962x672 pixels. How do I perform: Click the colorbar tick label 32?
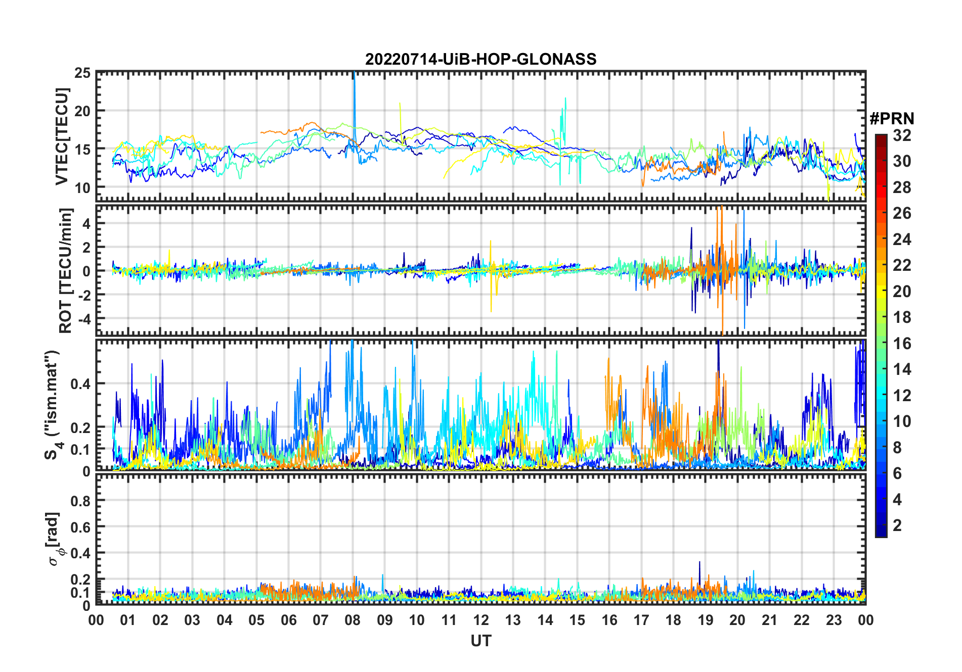click(x=902, y=135)
